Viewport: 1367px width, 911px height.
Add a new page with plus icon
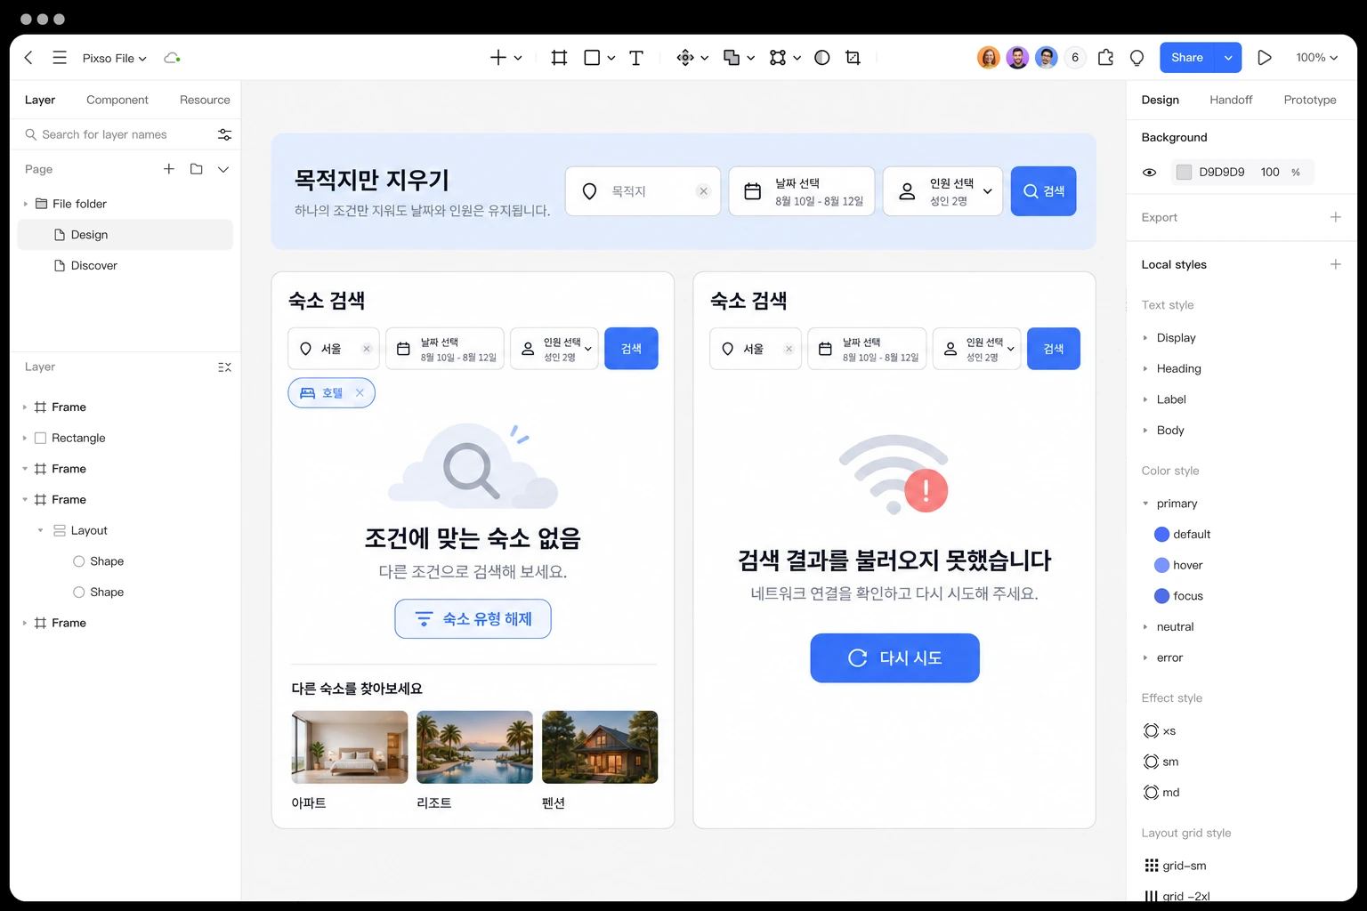[x=169, y=169]
